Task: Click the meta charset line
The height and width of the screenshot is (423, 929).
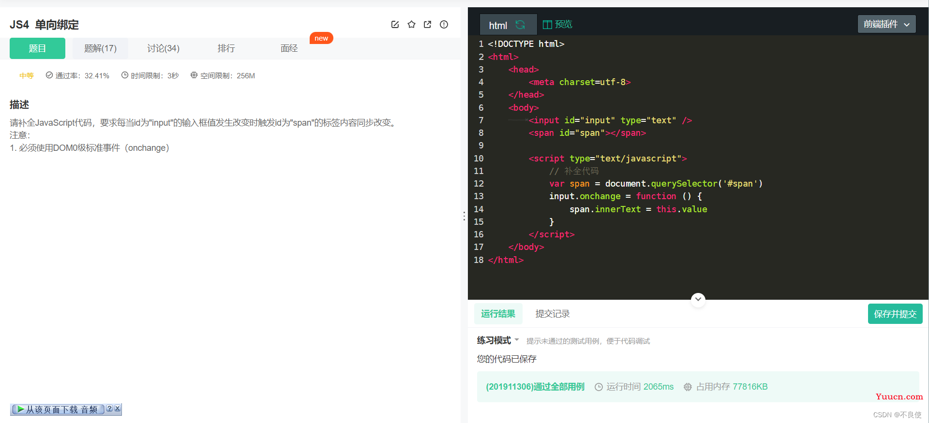Action: pos(580,82)
